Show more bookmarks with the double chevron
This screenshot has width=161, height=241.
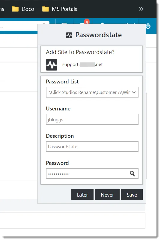[141, 9]
